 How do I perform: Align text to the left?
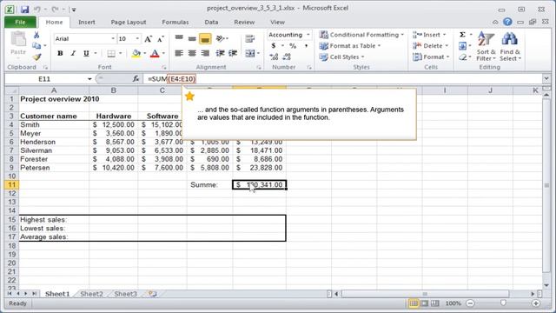179,53
